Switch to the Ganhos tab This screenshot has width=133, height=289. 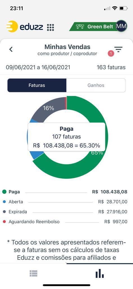coord(96,85)
